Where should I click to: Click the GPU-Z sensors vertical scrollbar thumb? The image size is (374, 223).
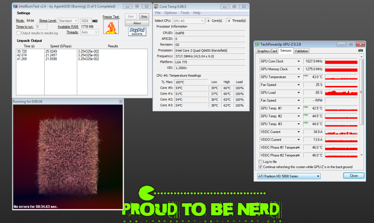361,92
